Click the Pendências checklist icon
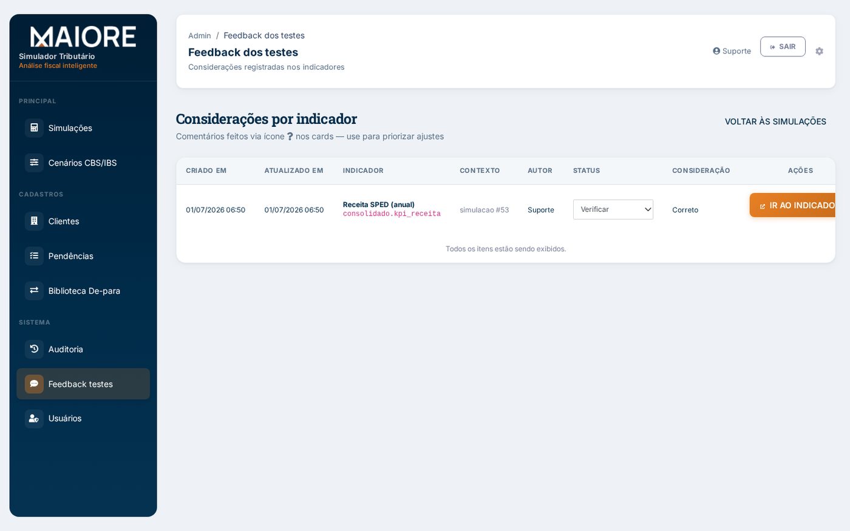The image size is (850, 531). pyautogui.click(x=34, y=256)
